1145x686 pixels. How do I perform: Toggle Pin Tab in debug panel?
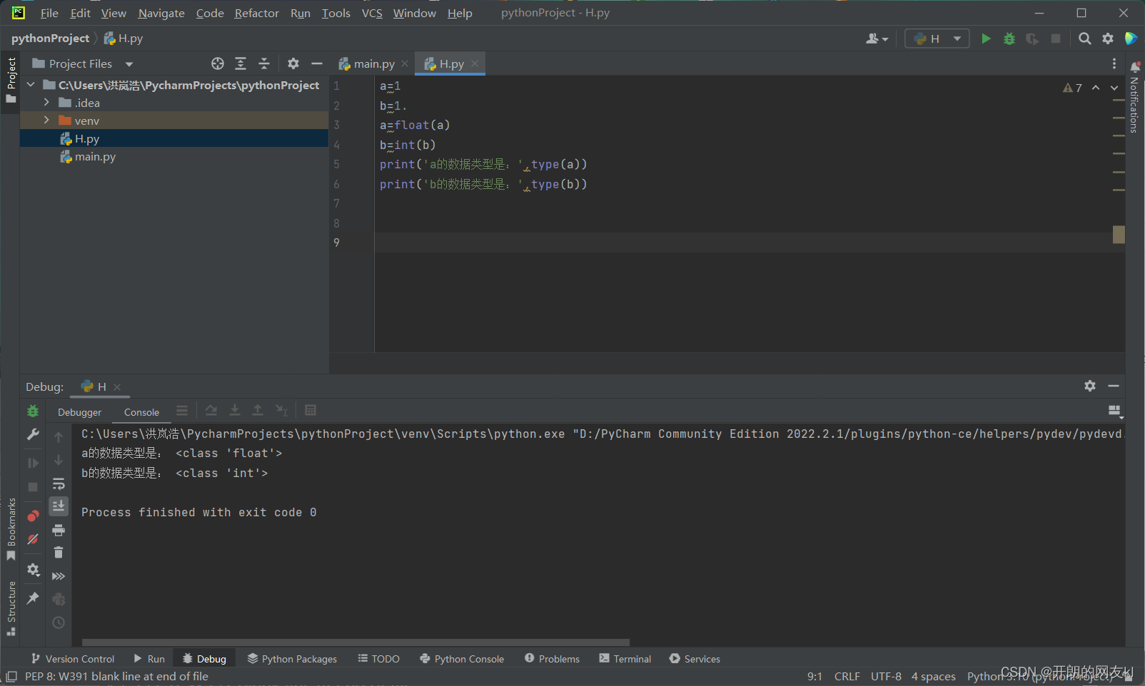point(33,598)
